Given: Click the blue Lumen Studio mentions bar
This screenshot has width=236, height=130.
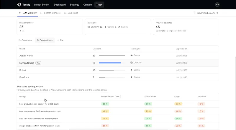Looking at the screenshot, I should [110, 63].
